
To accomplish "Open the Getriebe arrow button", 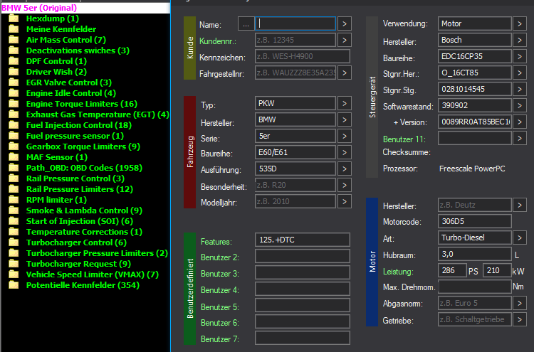I will click(520, 319).
